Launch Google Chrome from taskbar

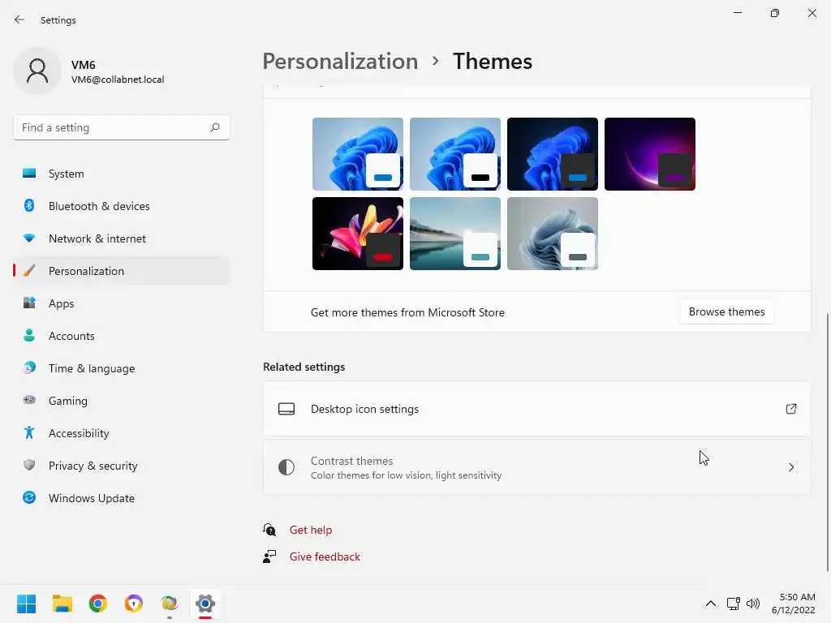click(x=98, y=604)
